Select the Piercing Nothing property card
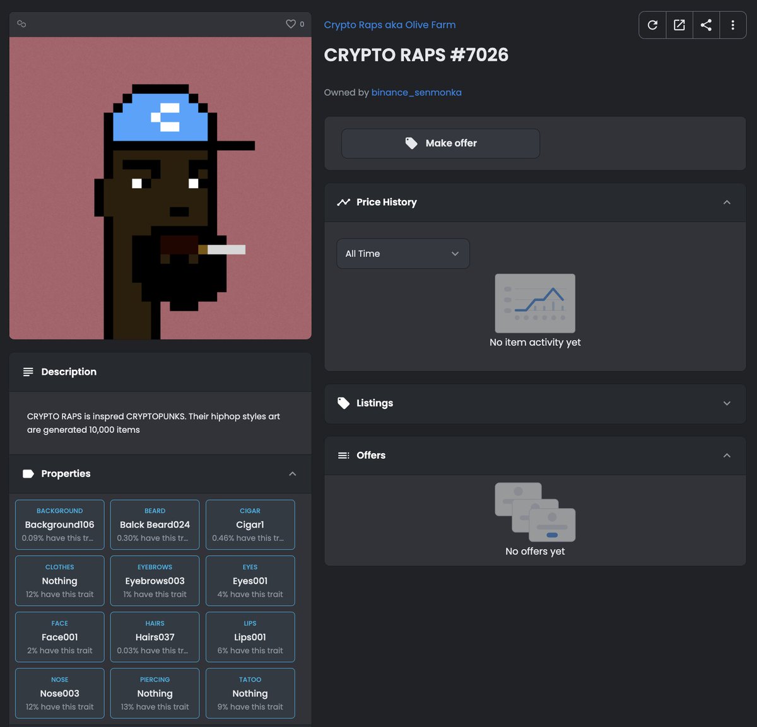Viewport: 757px width, 727px height. point(155,693)
